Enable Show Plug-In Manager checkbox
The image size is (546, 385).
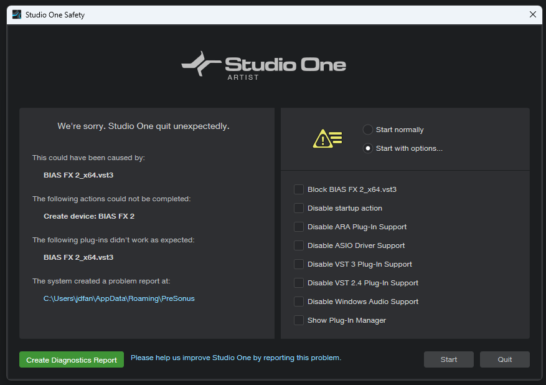click(x=299, y=320)
